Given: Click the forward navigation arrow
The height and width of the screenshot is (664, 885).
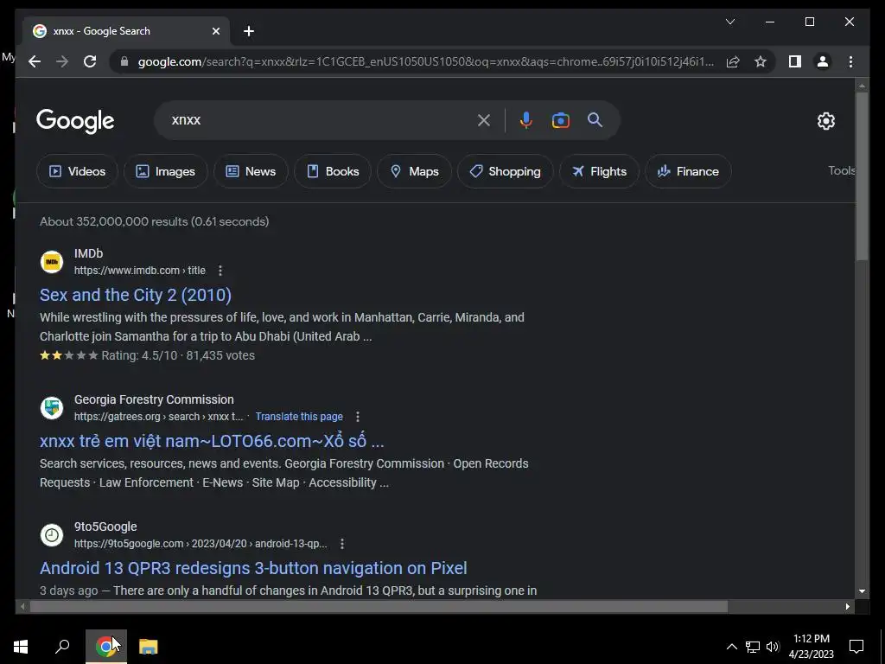Looking at the screenshot, I should (x=62, y=61).
